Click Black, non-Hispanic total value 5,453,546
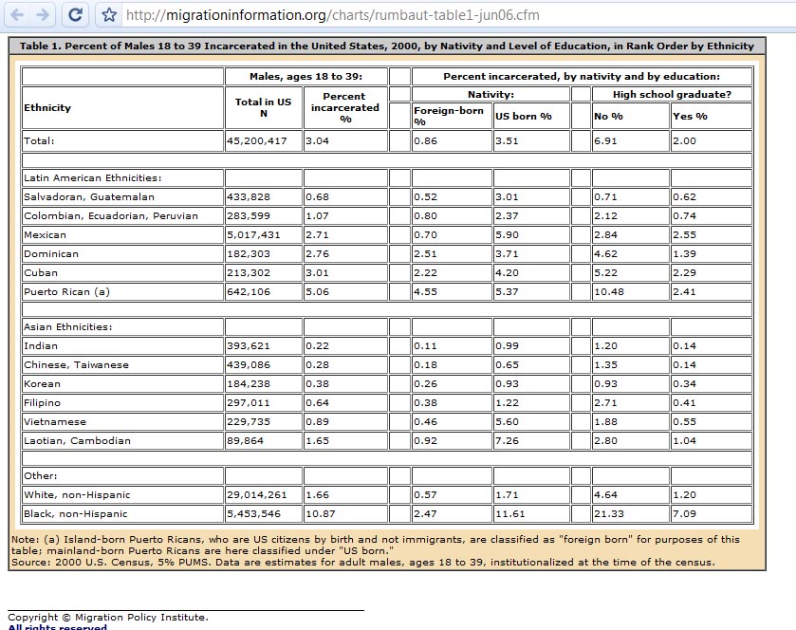This screenshot has height=630, width=796. point(253,514)
